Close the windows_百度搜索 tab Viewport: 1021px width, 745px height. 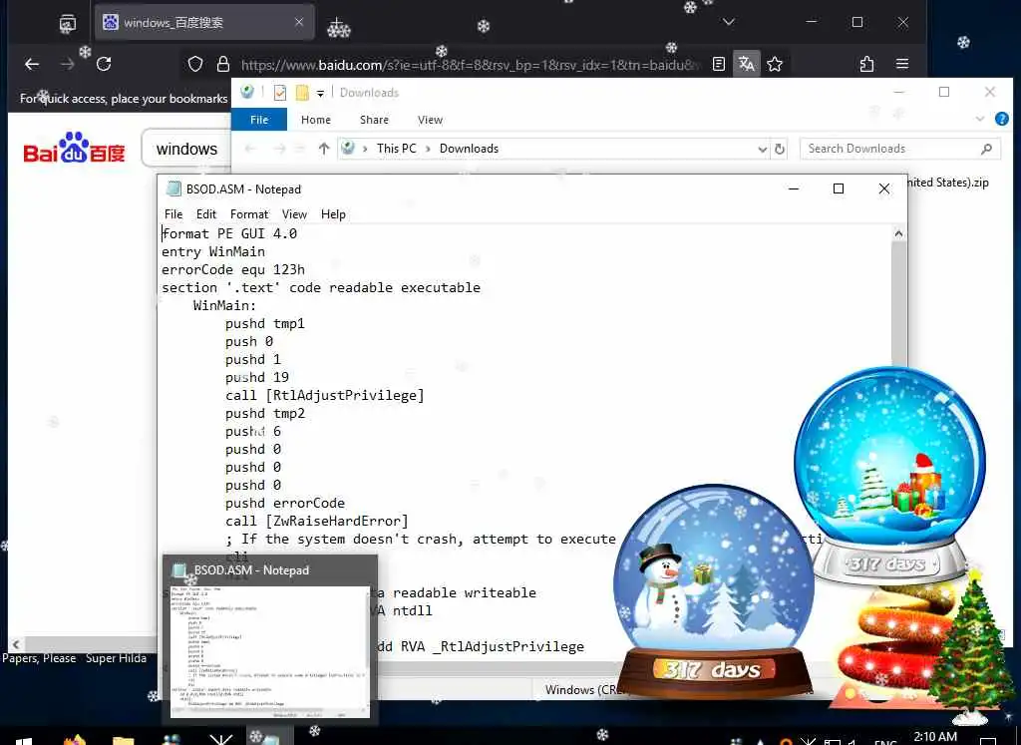coord(299,22)
